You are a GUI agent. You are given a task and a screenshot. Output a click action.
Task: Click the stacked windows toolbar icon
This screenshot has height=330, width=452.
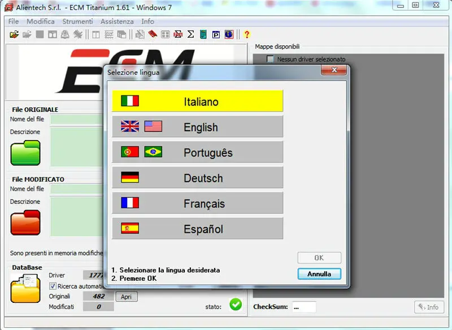tap(121, 35)
